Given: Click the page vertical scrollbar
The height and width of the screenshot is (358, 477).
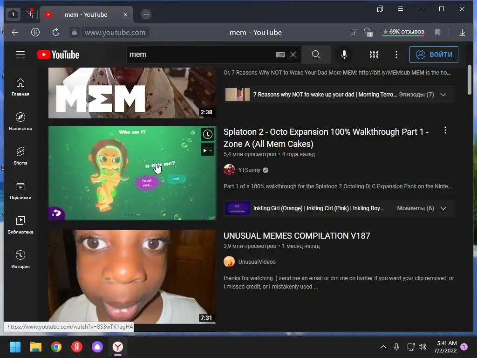Looking at the screenshot, I should coord(470,80).
